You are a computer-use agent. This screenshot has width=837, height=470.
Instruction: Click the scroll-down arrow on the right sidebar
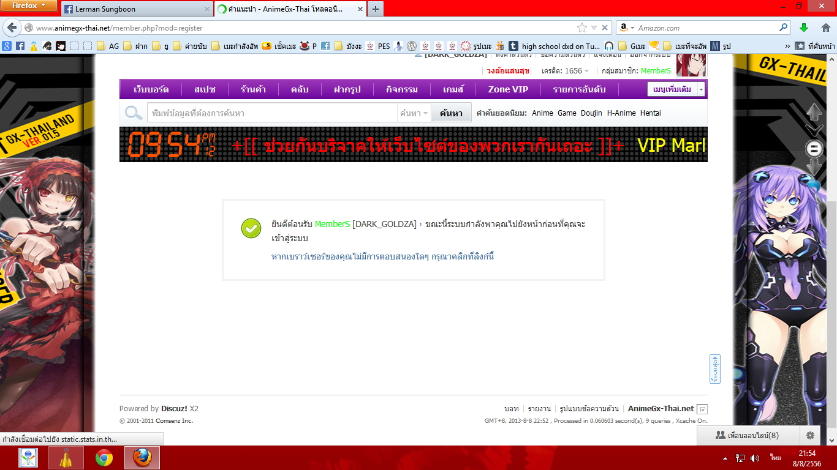814,166
